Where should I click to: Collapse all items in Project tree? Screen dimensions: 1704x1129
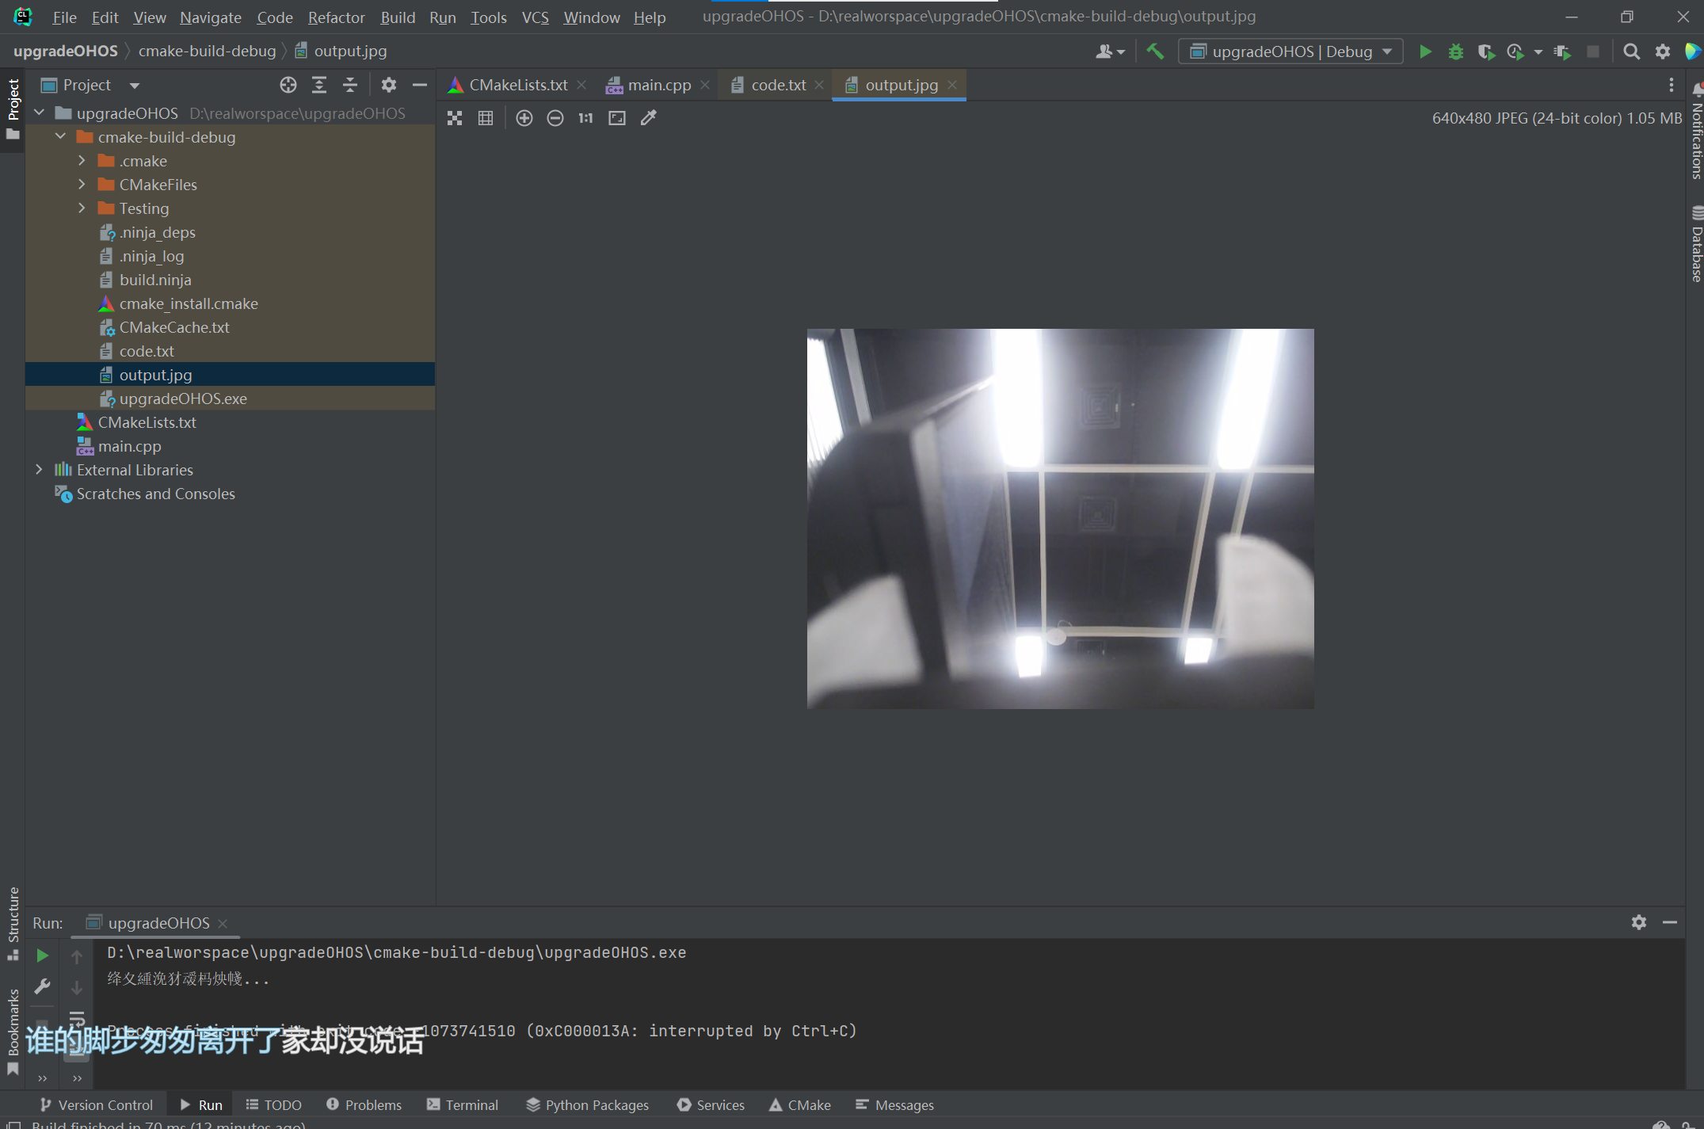point(350,85)
